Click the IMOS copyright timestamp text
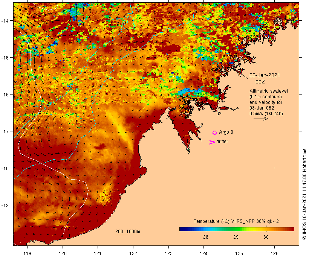309x256 pixels. point(304,194)
